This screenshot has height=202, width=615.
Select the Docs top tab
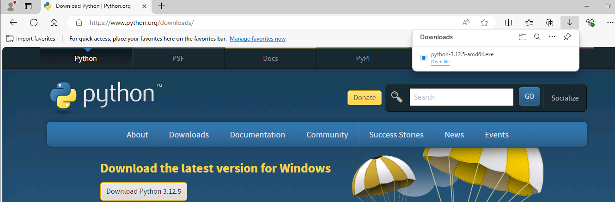271,59
